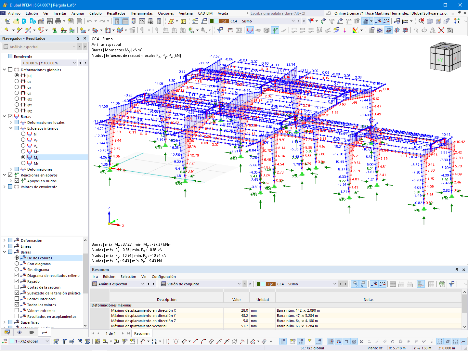
Task: Click the mirror/reflect model icon
Action: [432, 30]
